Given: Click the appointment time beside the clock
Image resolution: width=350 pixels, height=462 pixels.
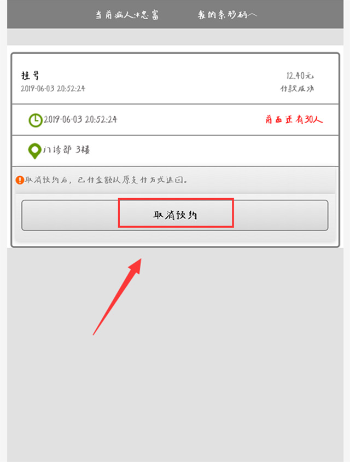Looking at the screenshot, I should (x=80, y=119).
